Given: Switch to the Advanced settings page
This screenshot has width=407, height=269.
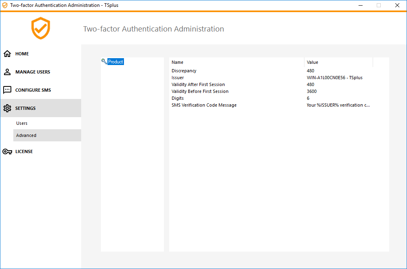Looking at the screenshot, I should pos(26,135).
